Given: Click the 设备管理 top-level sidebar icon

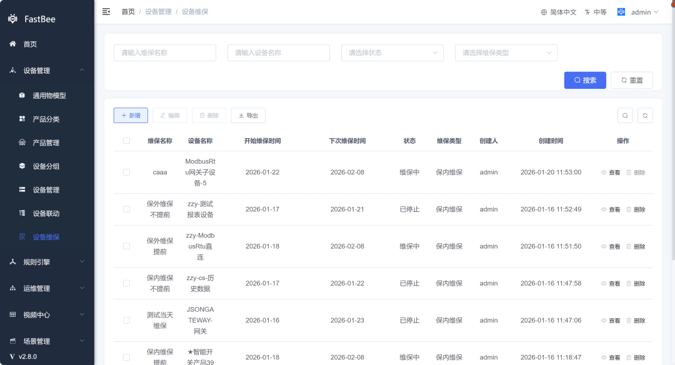Looking at the screenshot, I should pyautogui.click(x=13, y=70).
